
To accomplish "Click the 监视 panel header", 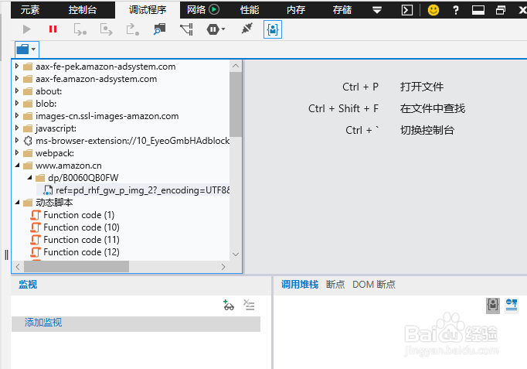I will 28,285.
